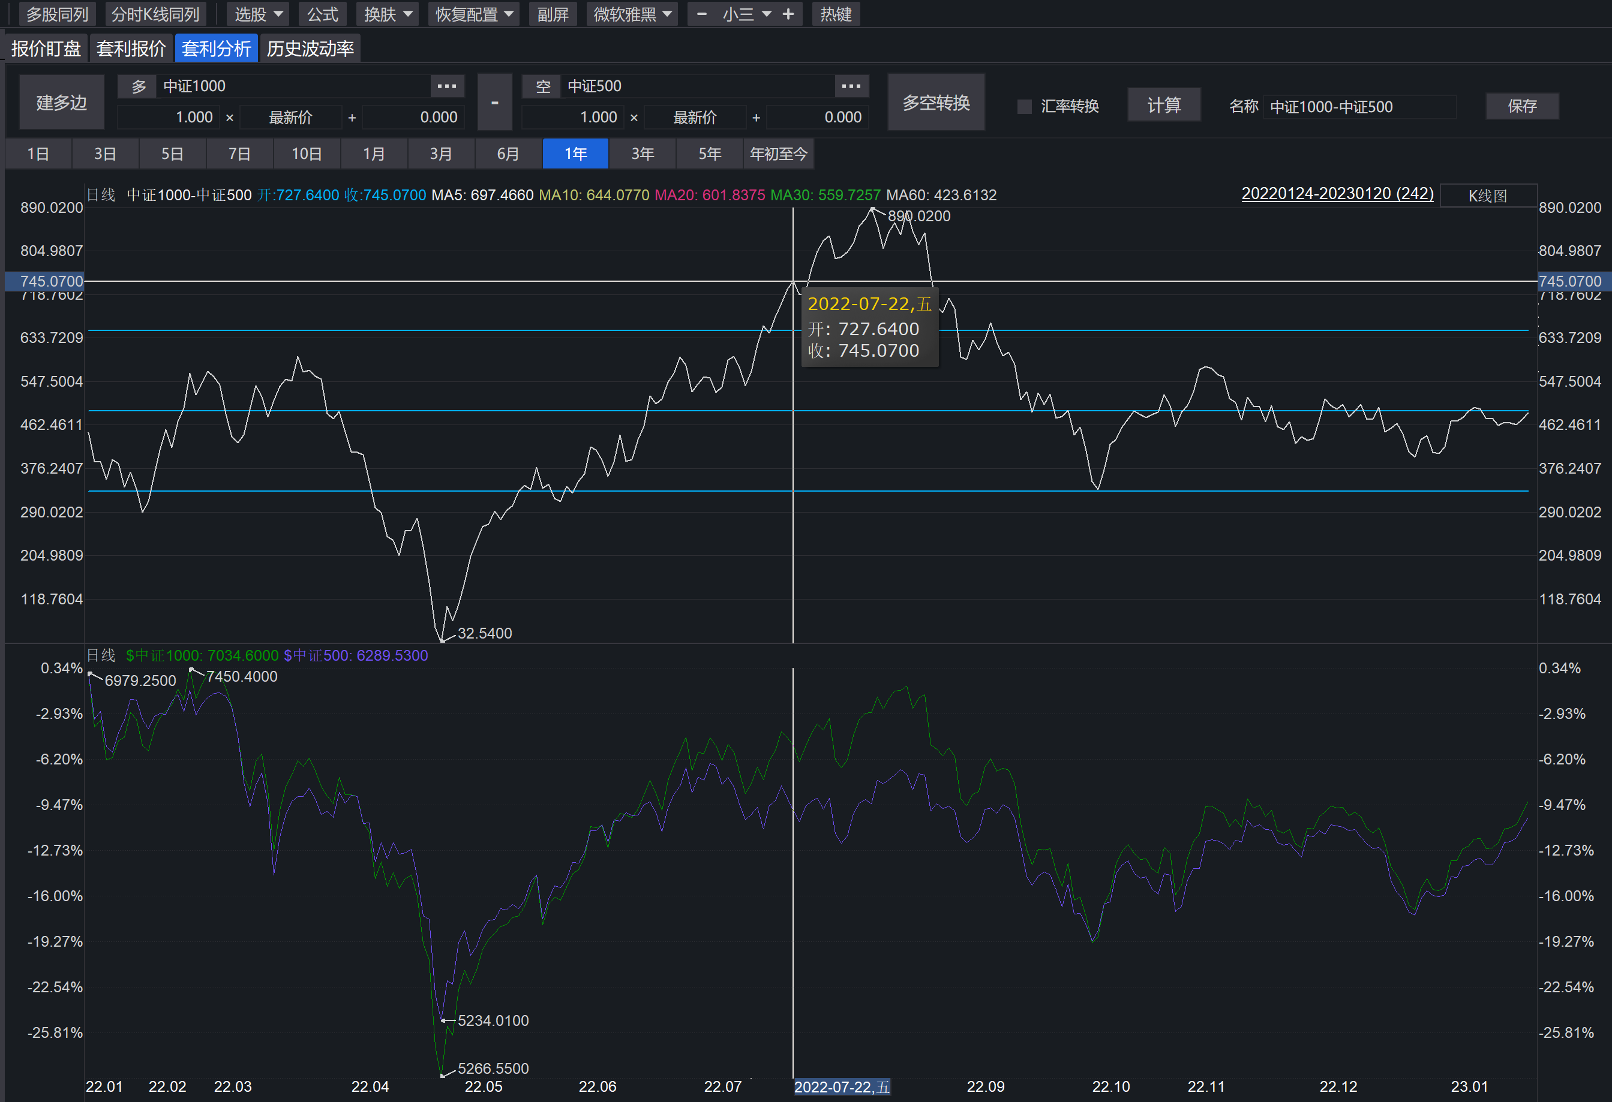The height and width of the screenshot is (1102, 1612).
Task: Toggle the 汇率转换 checkbox
Action: tap(1024, 106)
